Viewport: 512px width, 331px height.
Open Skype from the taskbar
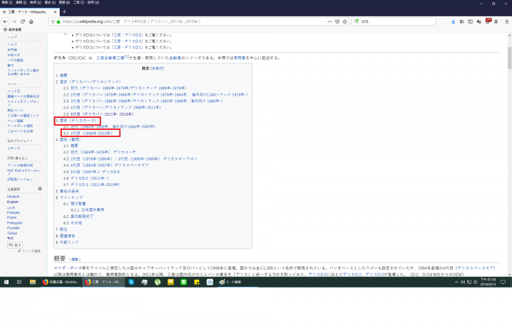click(132, 282)
